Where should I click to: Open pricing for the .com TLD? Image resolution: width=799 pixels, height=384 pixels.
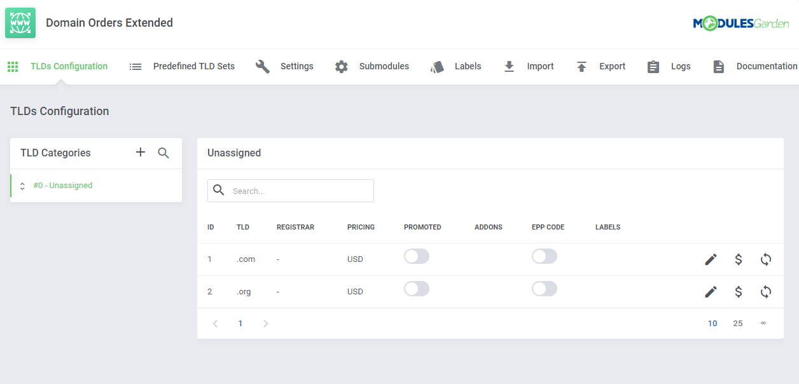point(739,259)
